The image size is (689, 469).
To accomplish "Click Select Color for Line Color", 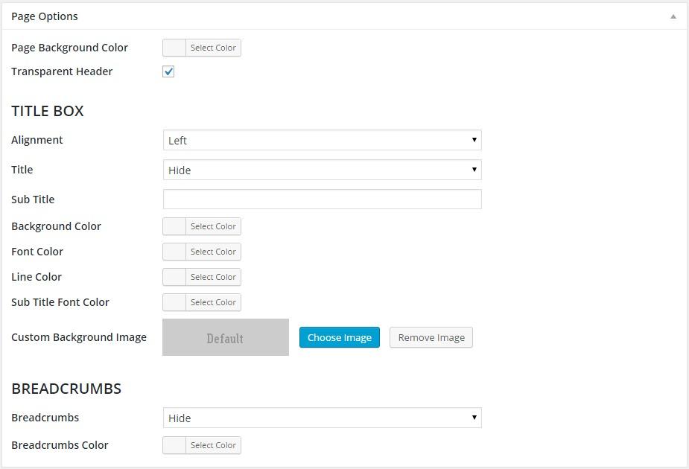I will [x=213, y=277].
